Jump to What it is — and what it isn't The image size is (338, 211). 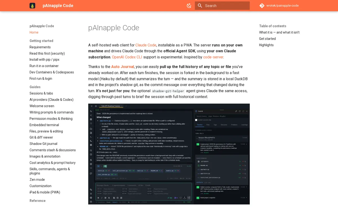pos(279,32)
